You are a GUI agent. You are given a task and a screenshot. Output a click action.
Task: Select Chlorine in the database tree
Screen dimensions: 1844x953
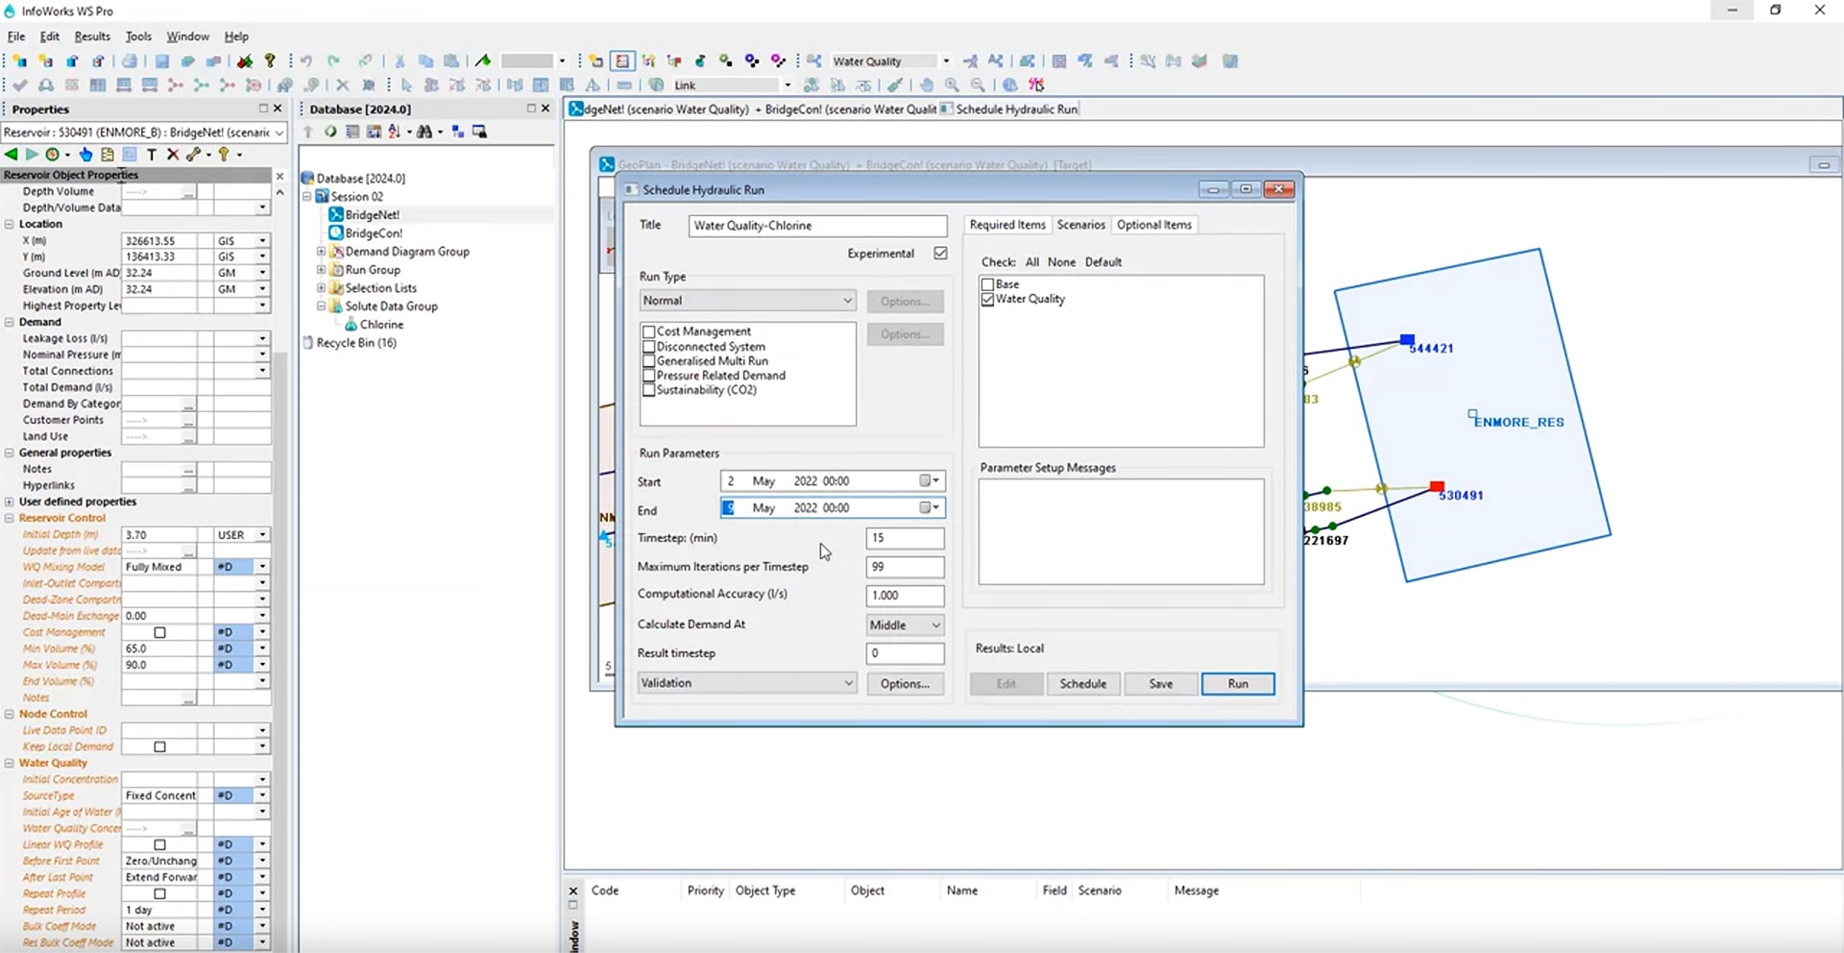pyautogui.click(x=381, y=325)
